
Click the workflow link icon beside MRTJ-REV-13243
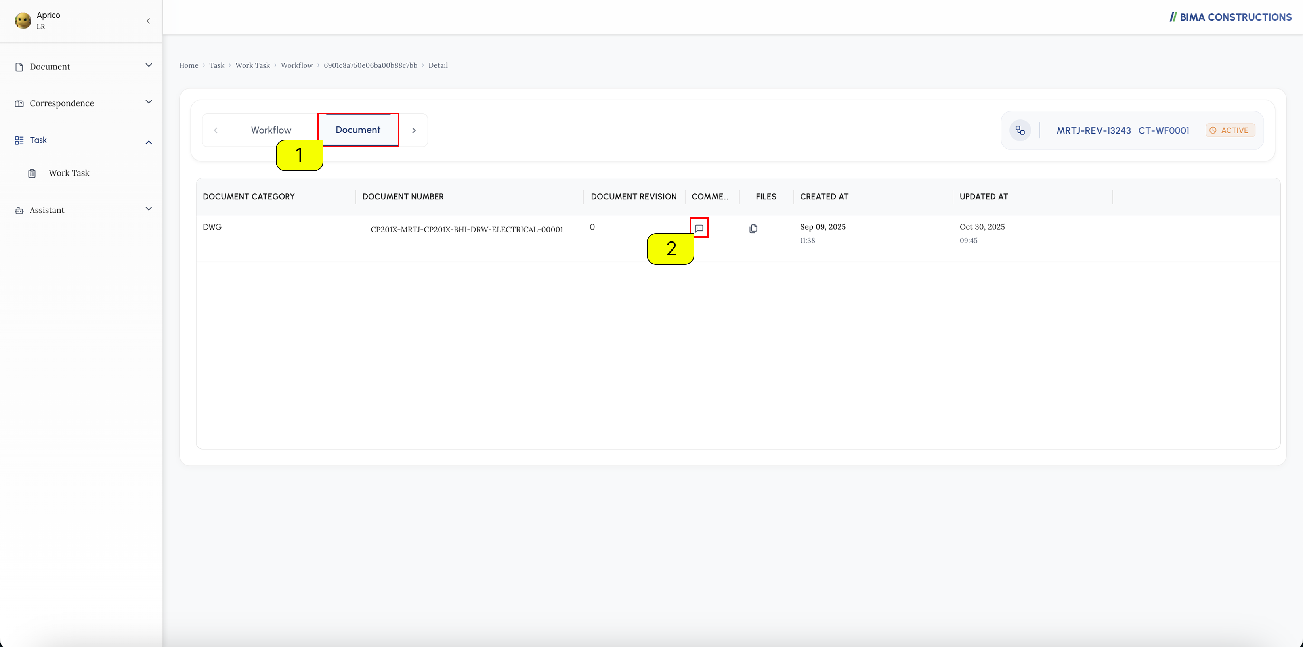pyautogui.click(x=1020, y=130)
